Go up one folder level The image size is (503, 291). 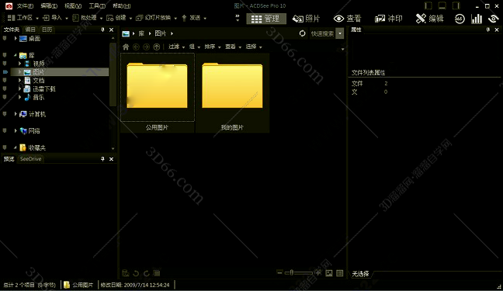pos(157,47)
